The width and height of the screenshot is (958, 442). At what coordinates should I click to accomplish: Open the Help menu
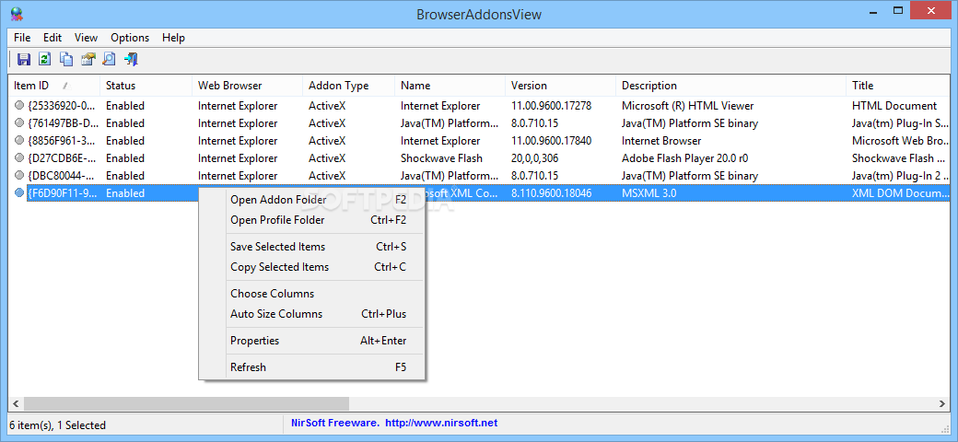click(173, 37)
